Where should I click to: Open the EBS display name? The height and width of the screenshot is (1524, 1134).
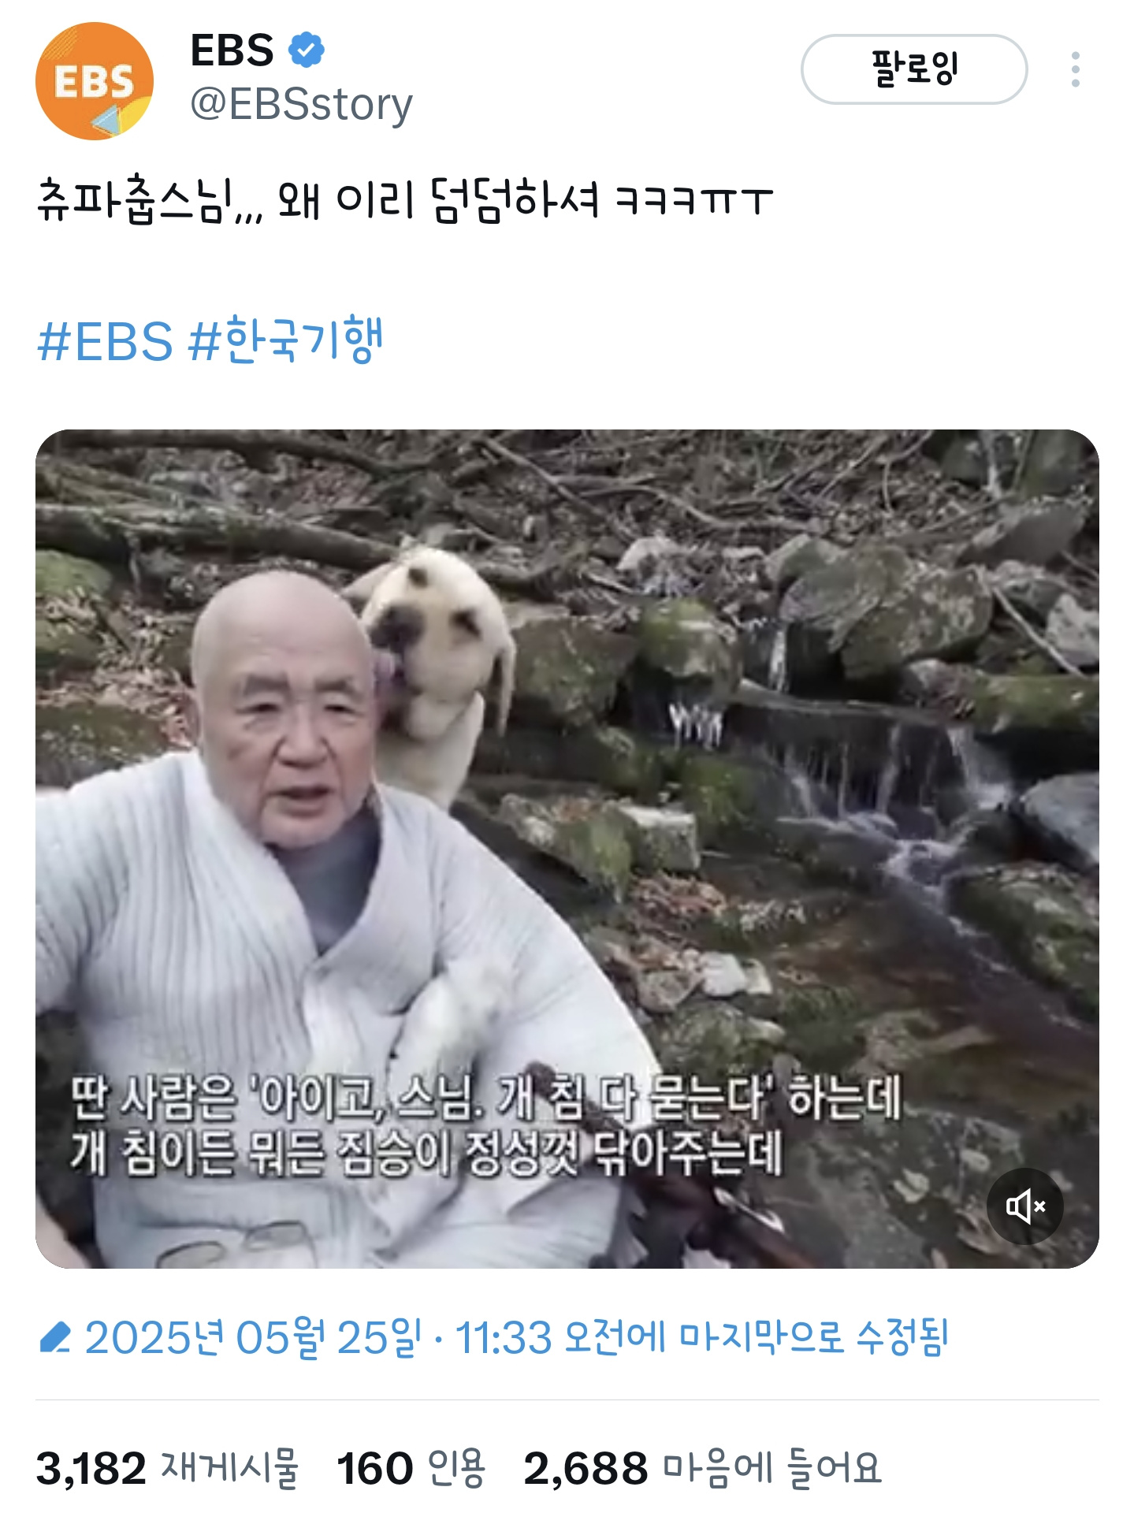click(x=232, y=50)
